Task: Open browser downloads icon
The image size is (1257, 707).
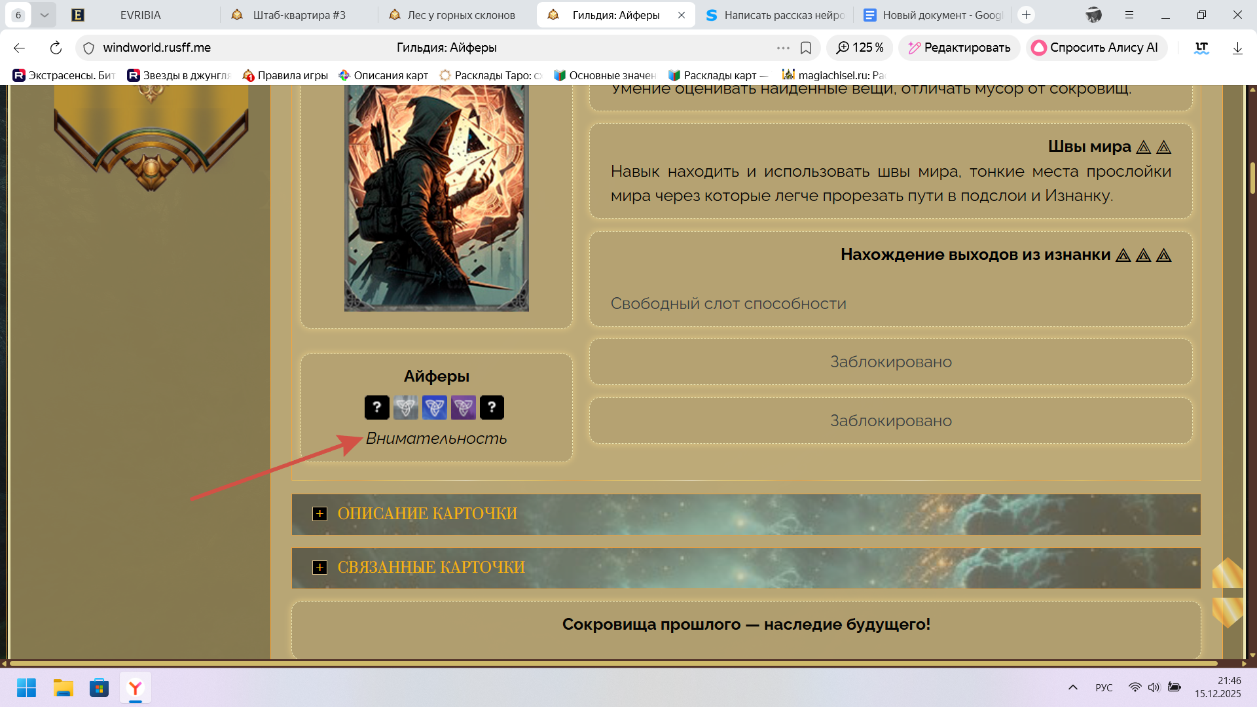Action: [1237, 48]
